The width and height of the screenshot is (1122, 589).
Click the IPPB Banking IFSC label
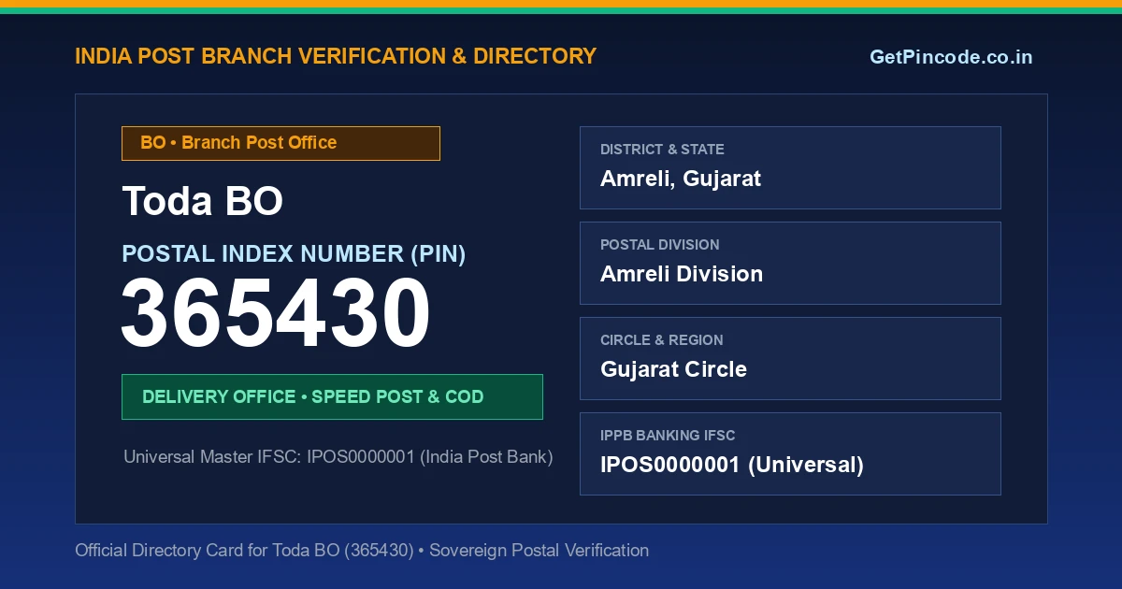click(x=668, y=436)
